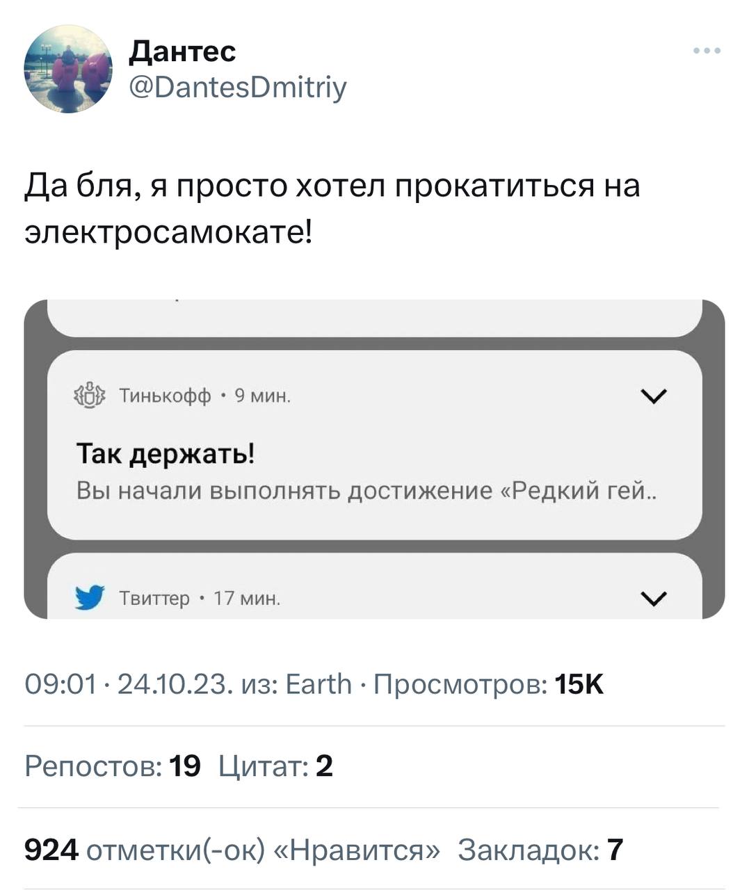749x890 pixels.
Task: Click the Earth location label
Action: (319, 685)
